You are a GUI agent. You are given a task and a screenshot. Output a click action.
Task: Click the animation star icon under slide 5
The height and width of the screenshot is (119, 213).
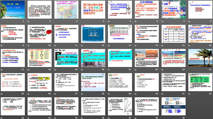click(x=109, y=21)
